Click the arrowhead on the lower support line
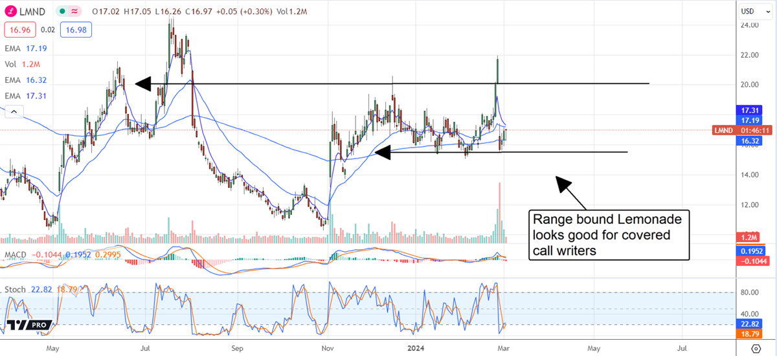Image resolution: width=777 pixels, height=356 pixels. (x=384, y=153)
